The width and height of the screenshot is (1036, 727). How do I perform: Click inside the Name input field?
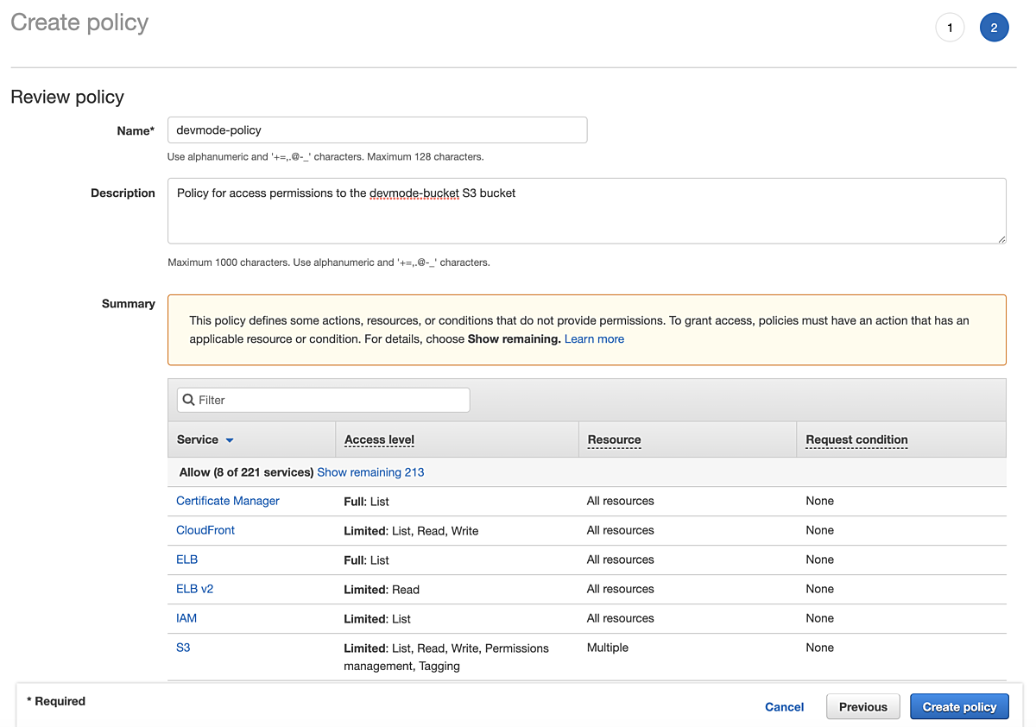pos(377,130)
